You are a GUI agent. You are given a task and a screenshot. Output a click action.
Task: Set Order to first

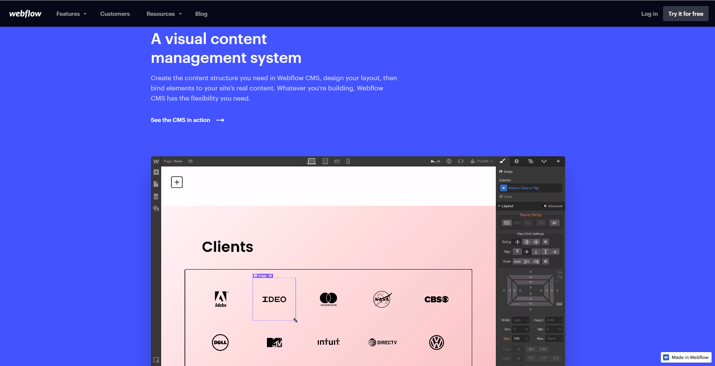(527, 261)
